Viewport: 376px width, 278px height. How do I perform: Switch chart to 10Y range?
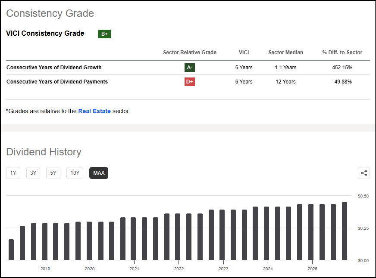75,173
